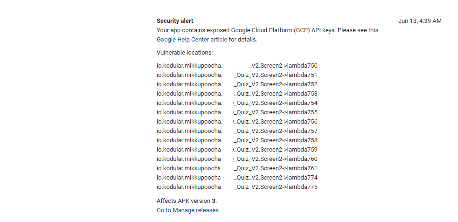Click the Screen2->lambda759 entry
Viewport: 458px width, 222px height.
click(x=237, y=150)
